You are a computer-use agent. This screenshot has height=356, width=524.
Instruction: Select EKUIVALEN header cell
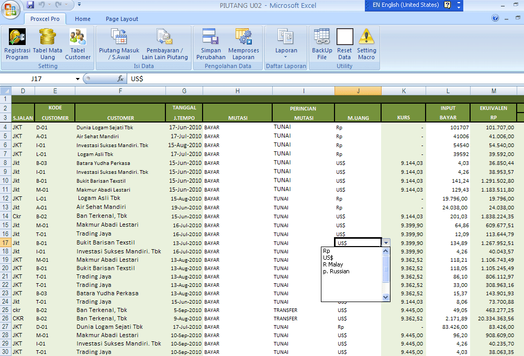click(494, 108)
